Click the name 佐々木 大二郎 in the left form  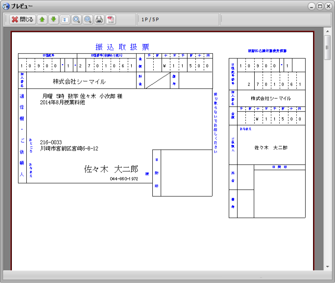pos(111,169)
